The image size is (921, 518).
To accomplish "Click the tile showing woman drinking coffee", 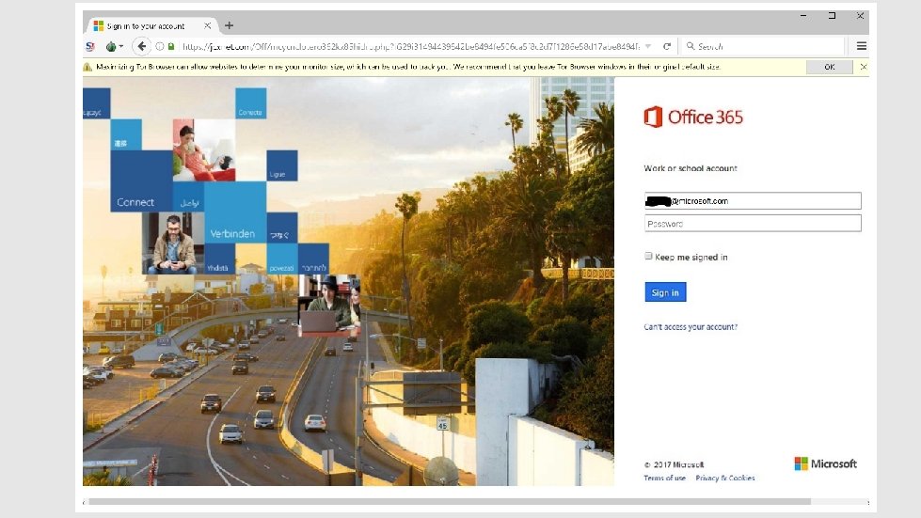I will (x=204, y=150).
